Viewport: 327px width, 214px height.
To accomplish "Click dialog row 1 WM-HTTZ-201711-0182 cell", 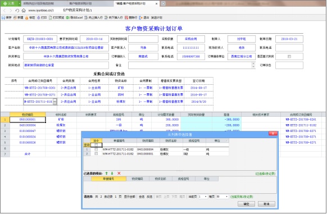I will [x=119, y=149].
